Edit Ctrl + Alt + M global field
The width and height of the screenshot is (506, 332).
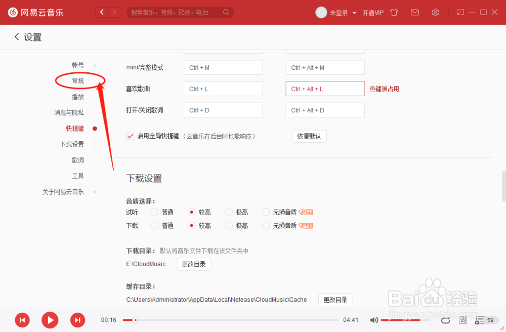[x=325, y=67]
